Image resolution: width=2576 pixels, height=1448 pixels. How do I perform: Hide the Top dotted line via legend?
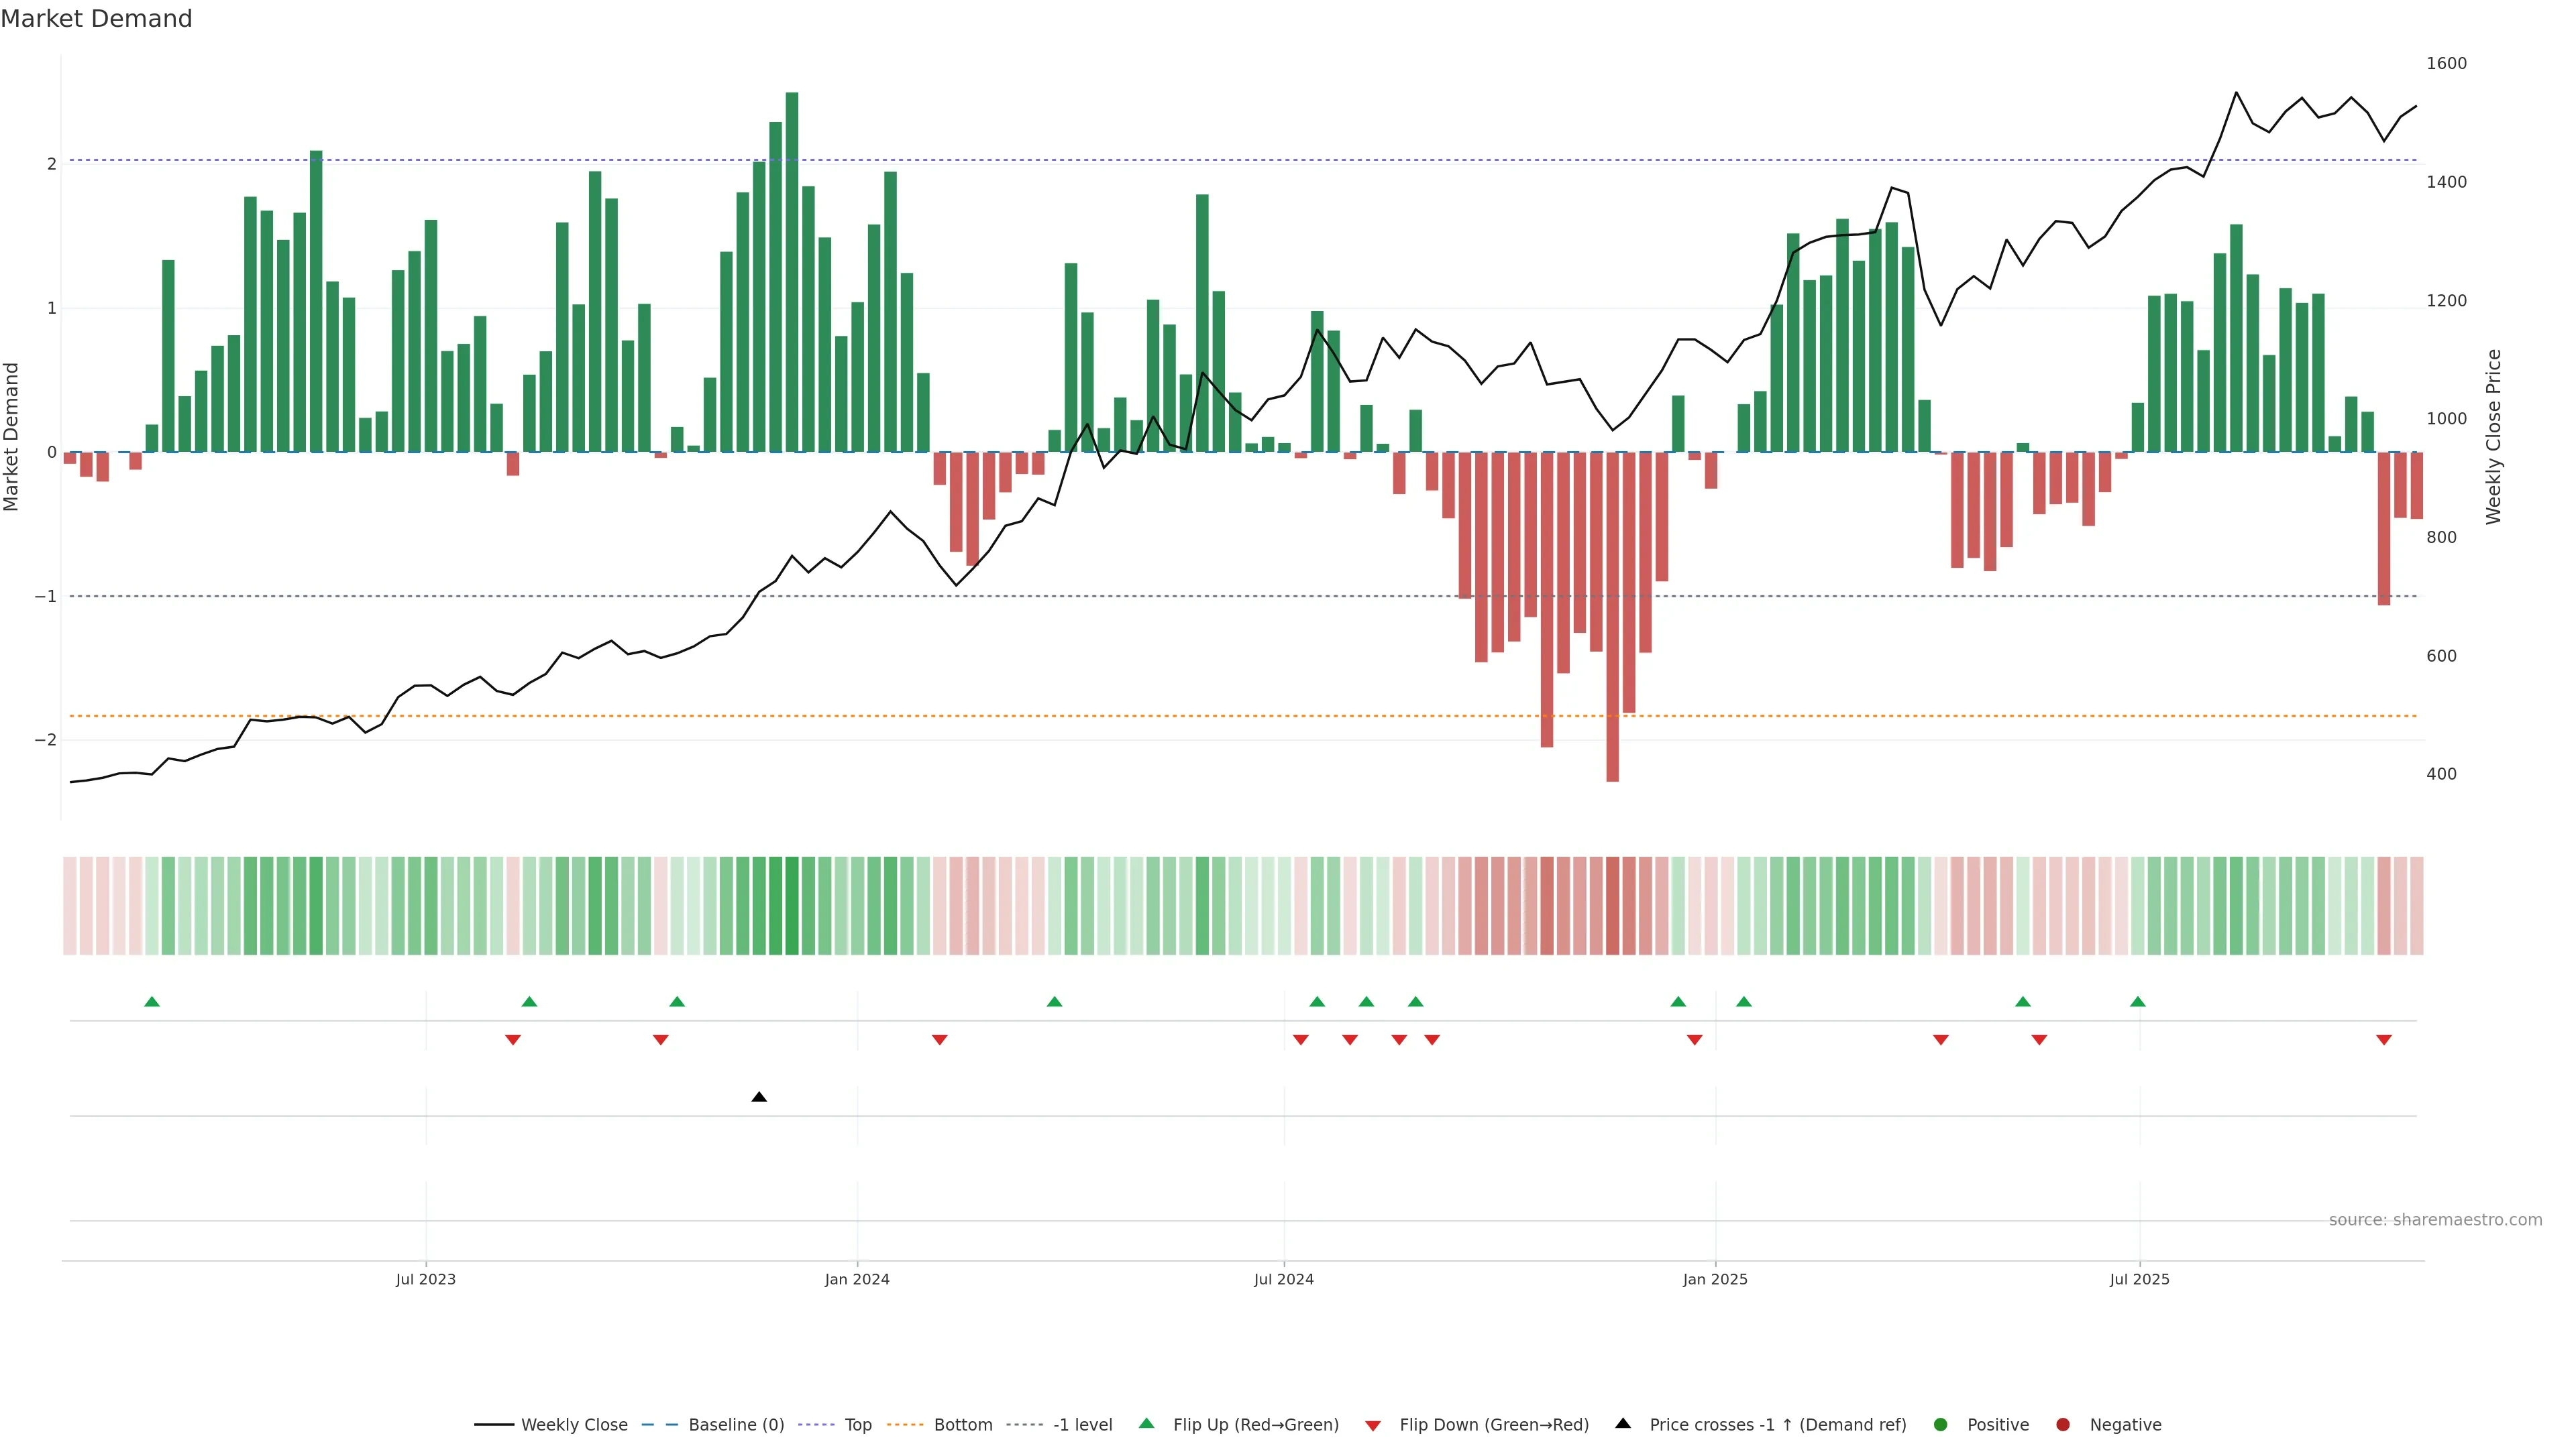[857, 1425]
